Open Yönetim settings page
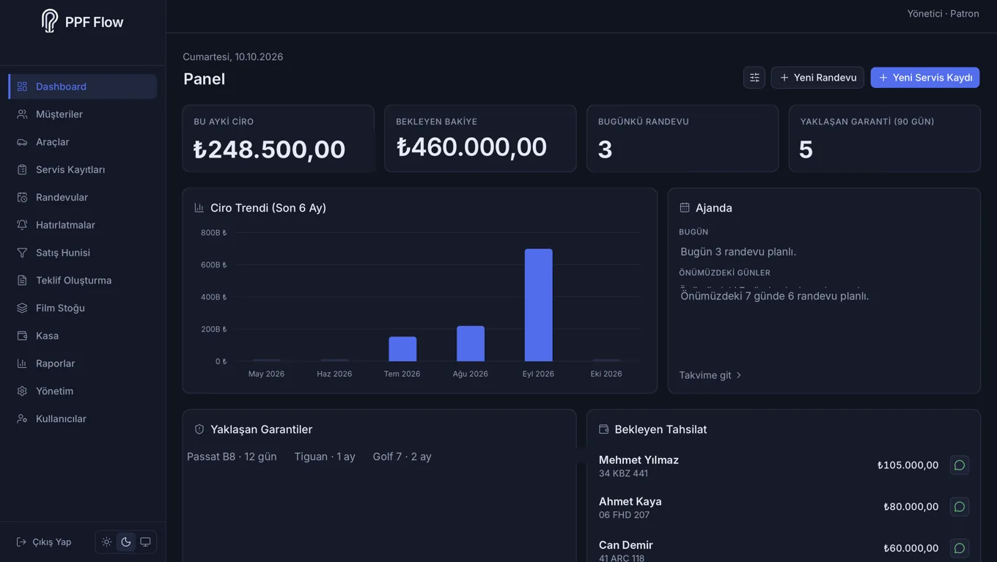This screenshot has height=562, width=997. 83,391
